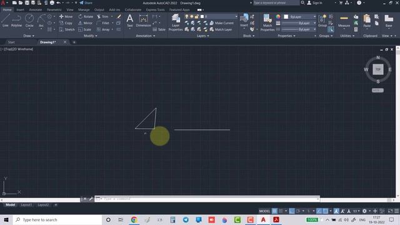Activate the Copy command
This screenshot has height=225, width=400.
point(66,23)
